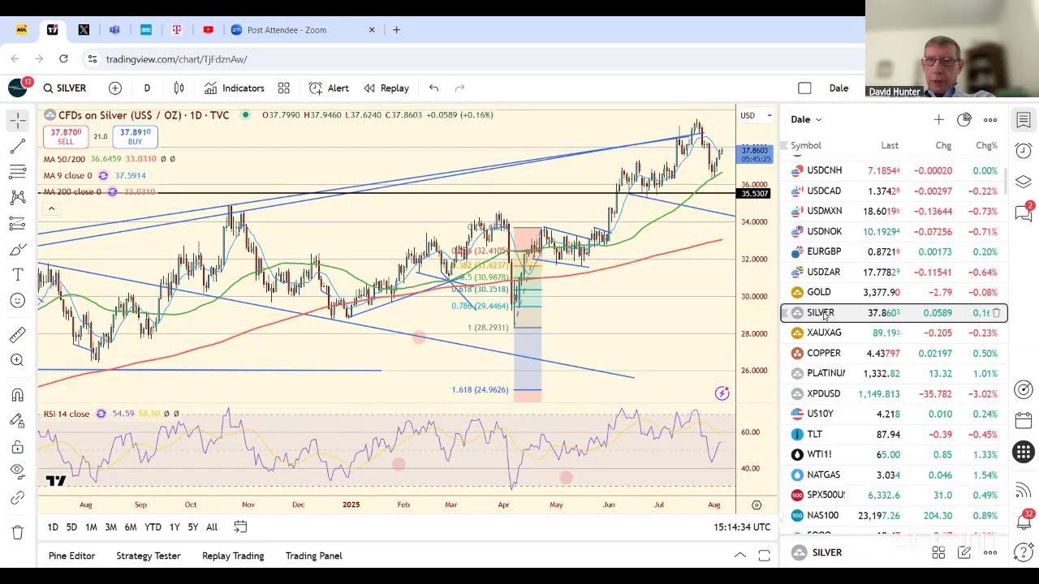This screenshot has width=1039, height=584.
Task: Open the watchlist advanced view pie icon
Action: coord(964,119)
